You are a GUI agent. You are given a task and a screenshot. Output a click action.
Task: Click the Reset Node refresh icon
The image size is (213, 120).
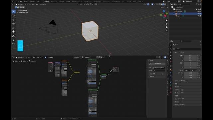point(150,64)
